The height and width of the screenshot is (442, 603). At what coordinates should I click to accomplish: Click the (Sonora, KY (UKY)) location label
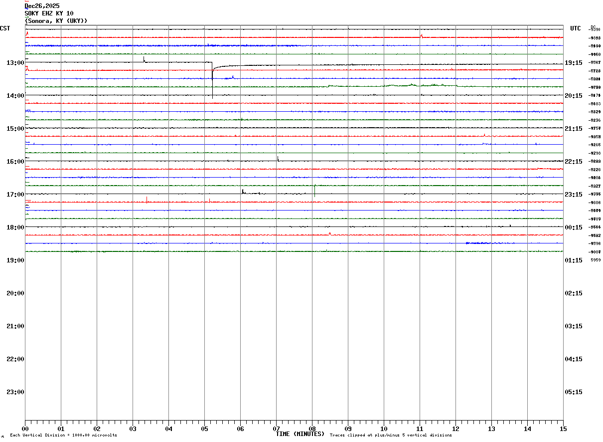pyautogui.click(x=56, y=21)
